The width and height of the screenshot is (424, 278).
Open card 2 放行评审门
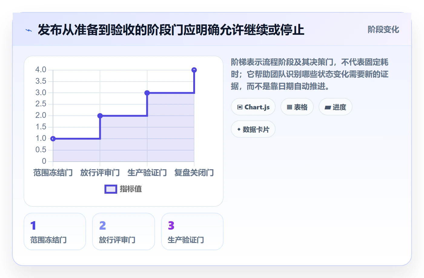(124, 231)
